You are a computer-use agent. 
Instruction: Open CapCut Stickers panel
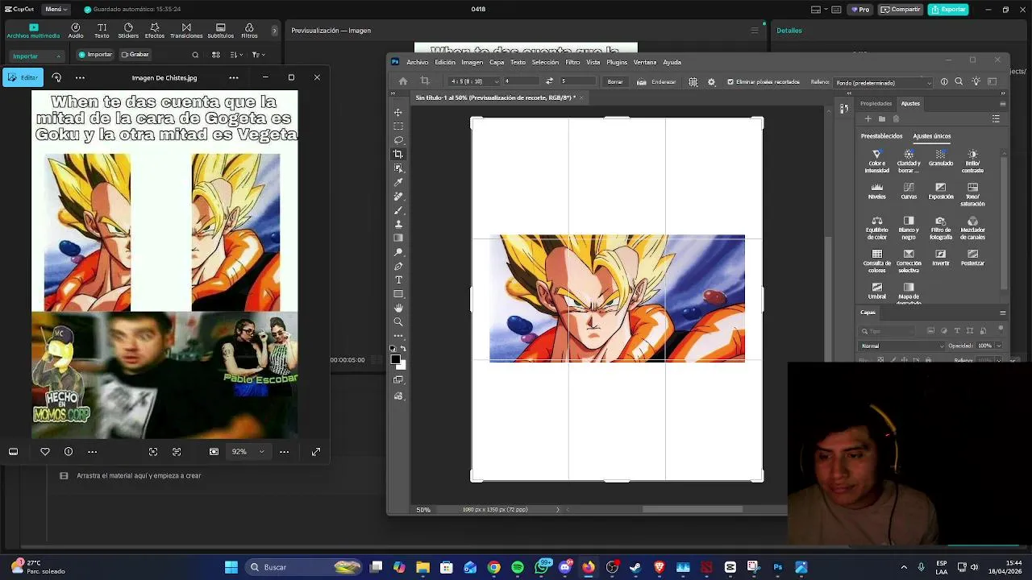(x=128, y=31)
